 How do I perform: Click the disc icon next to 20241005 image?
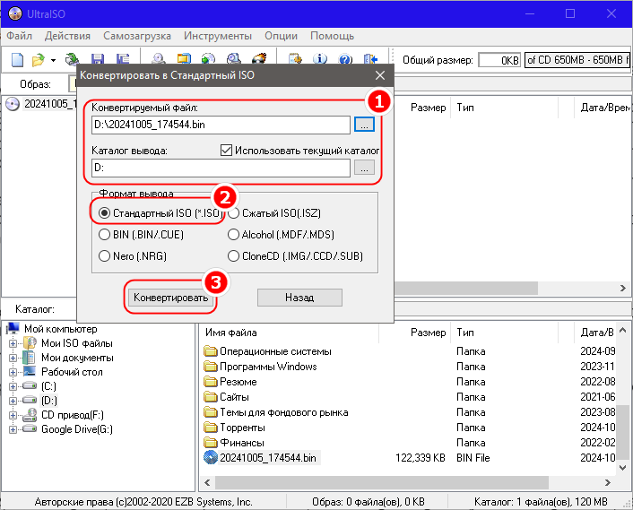coord(13,104)
